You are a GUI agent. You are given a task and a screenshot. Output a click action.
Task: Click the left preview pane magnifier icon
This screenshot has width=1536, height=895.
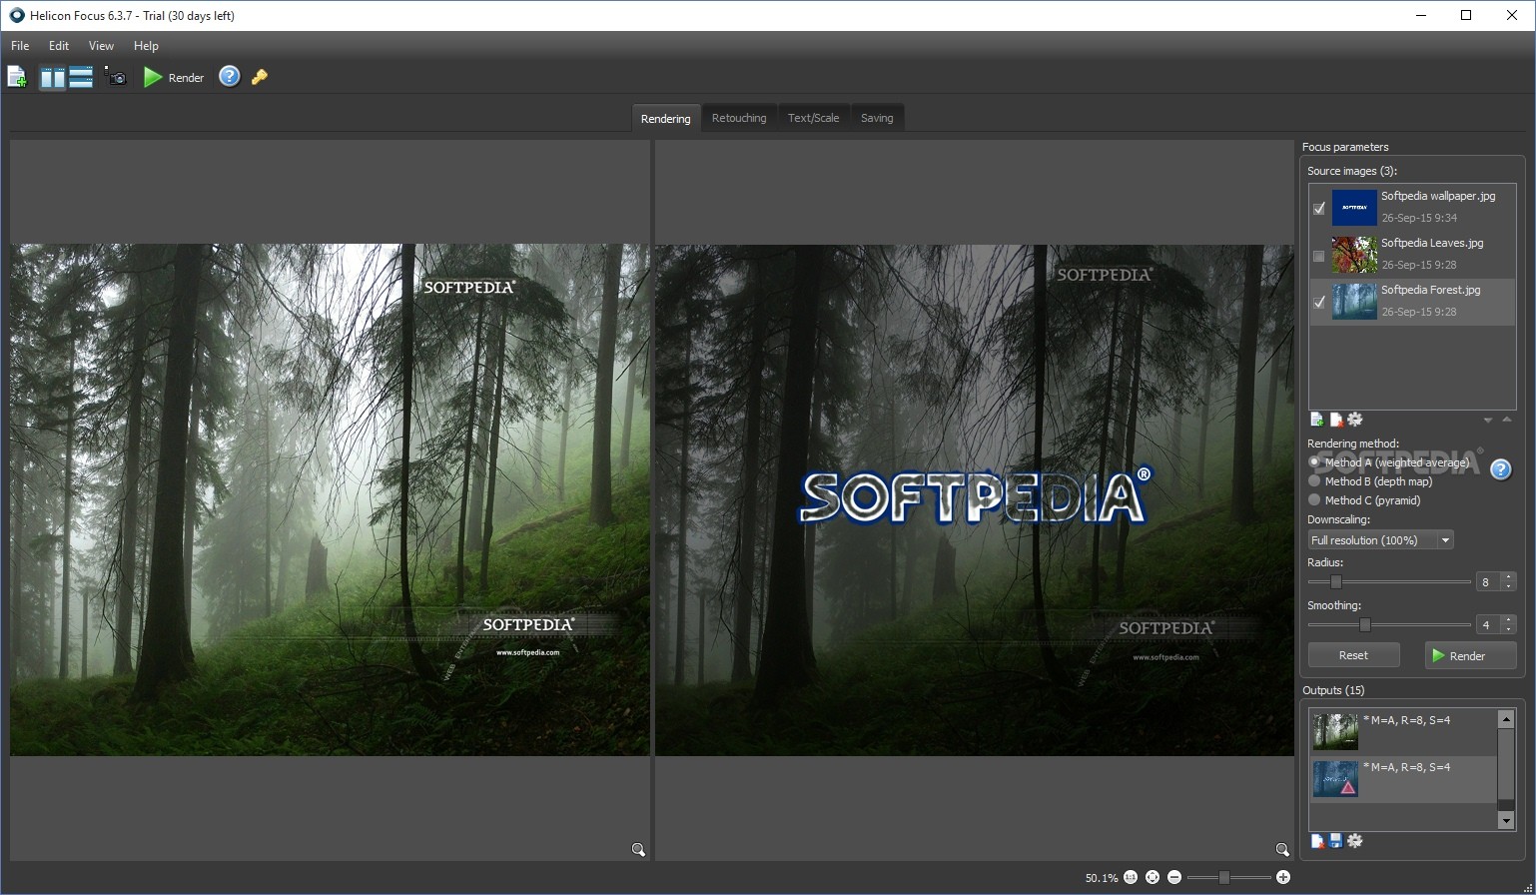pyautogui.click(x=638, y=850)
